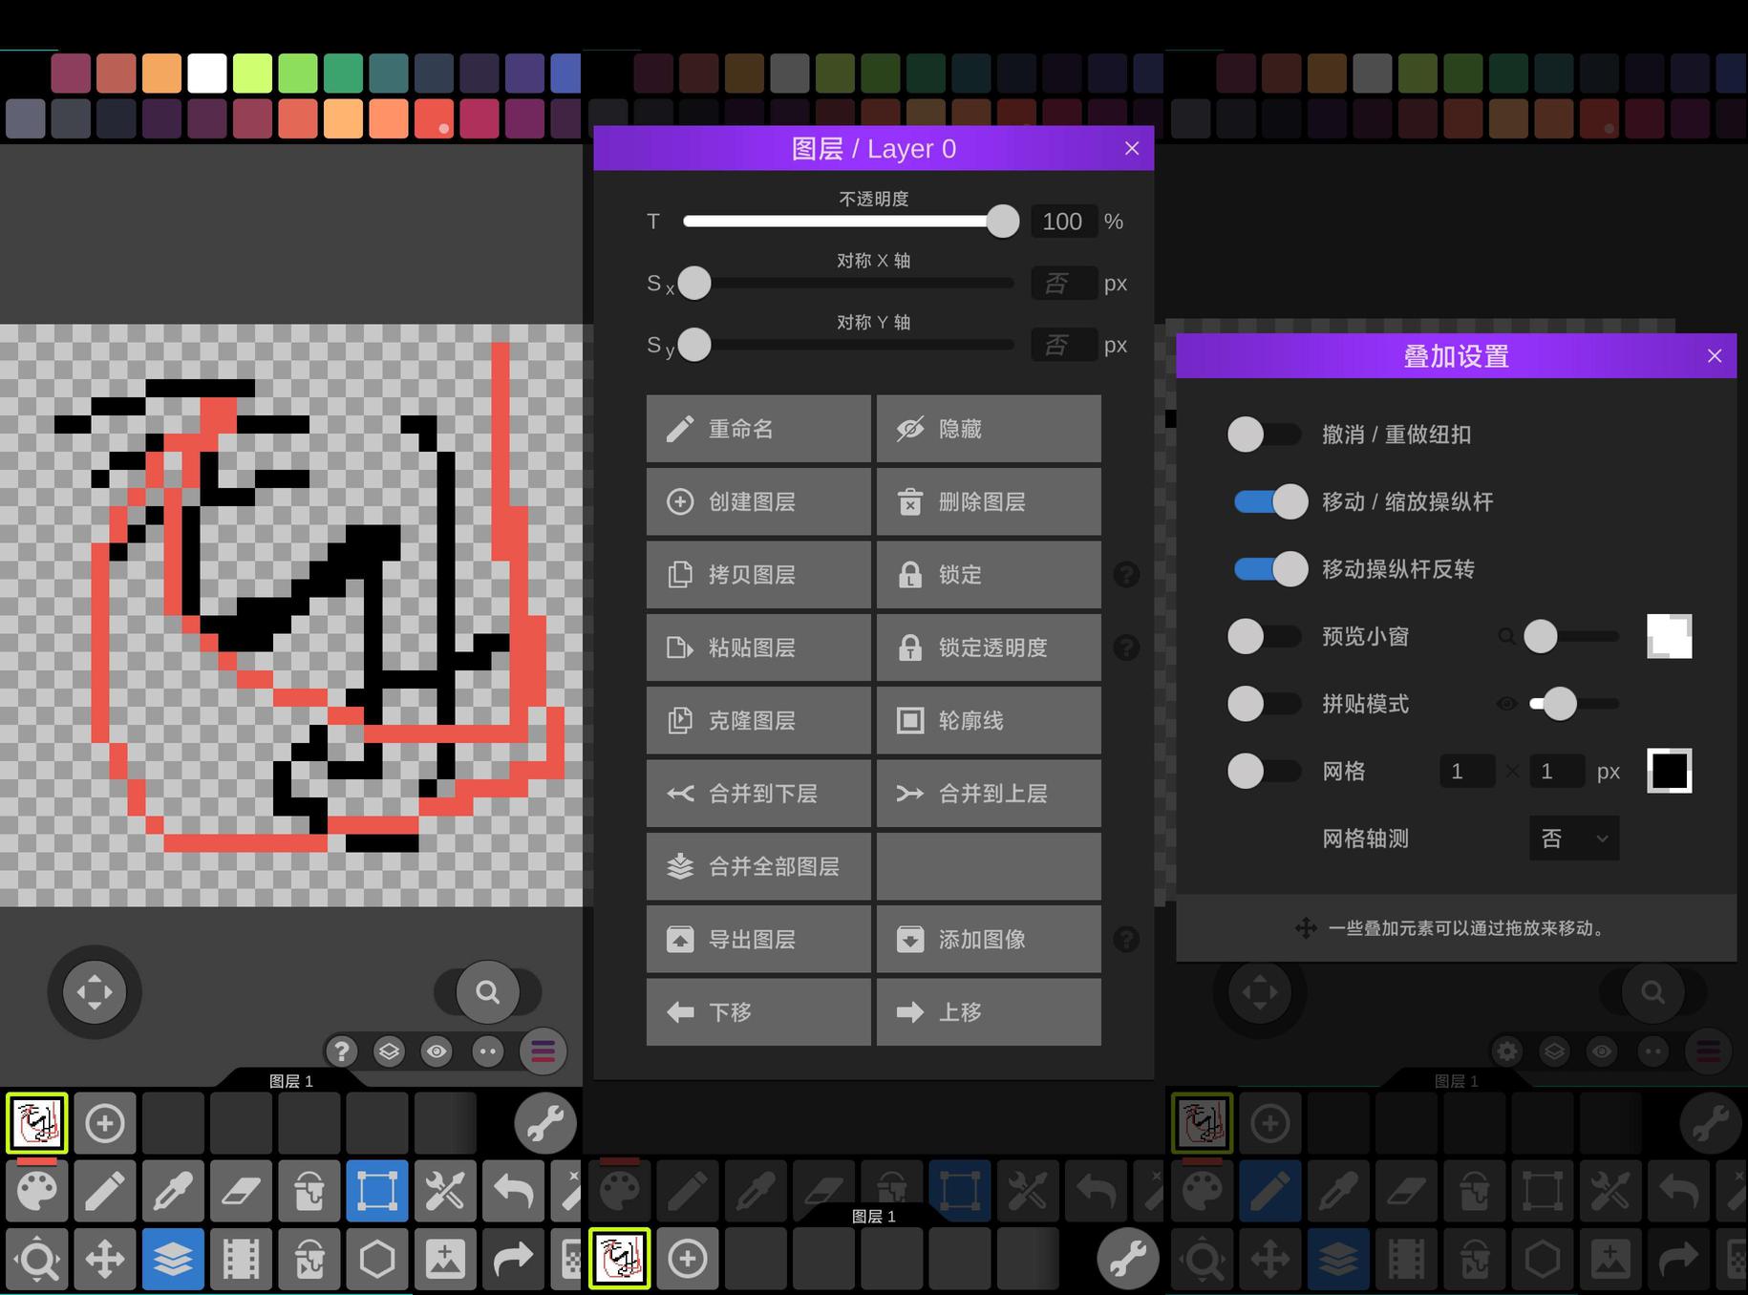Click the help icon beside 锁定
Image resolution: width=1748 pixels, height=1295 pixels.
click(1126, 575)
